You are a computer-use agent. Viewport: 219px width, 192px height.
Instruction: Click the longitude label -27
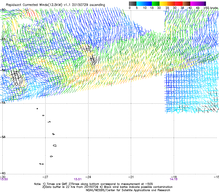pyautogui.click(x=45, y=177)
